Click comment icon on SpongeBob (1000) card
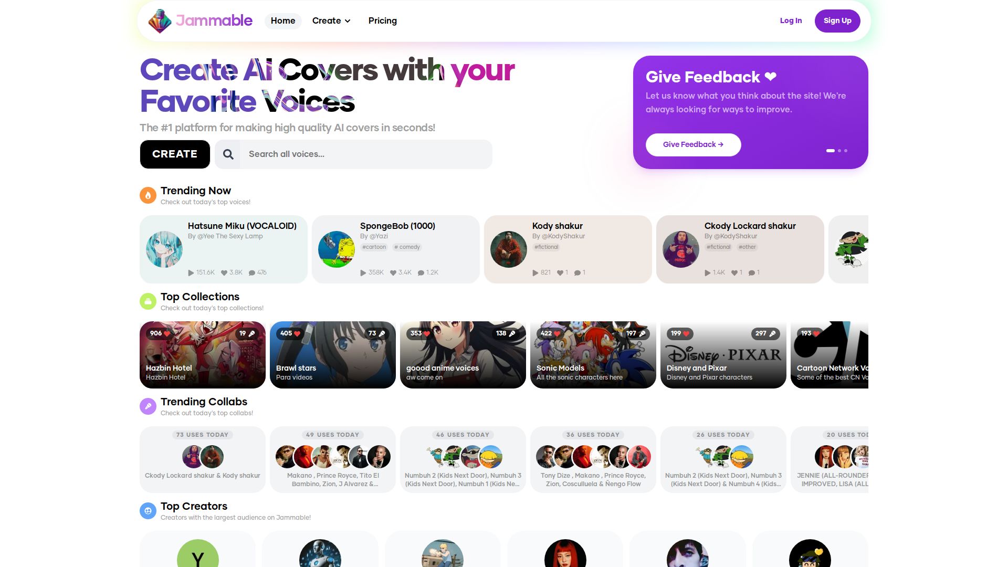 [421, 273]
